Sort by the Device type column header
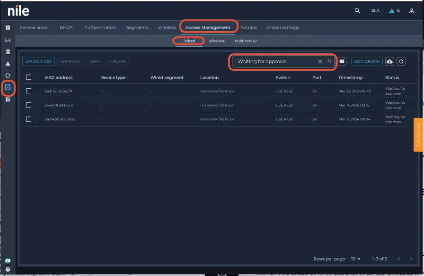424x276 pixels. [113, 78]
